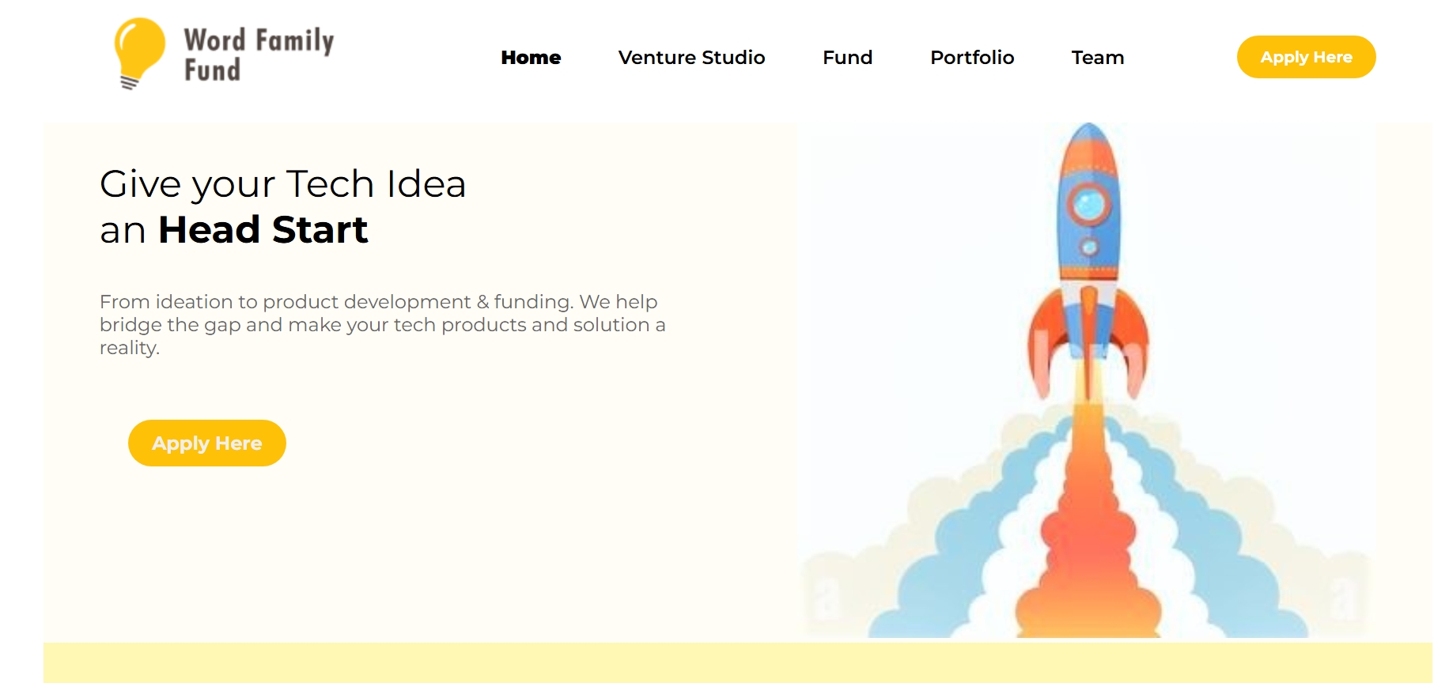Go to the Home menu item
1434x683 pixels.
(531, 58)
